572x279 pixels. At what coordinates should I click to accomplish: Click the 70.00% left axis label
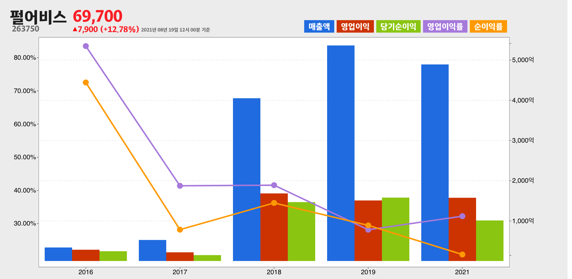[25, 91]
